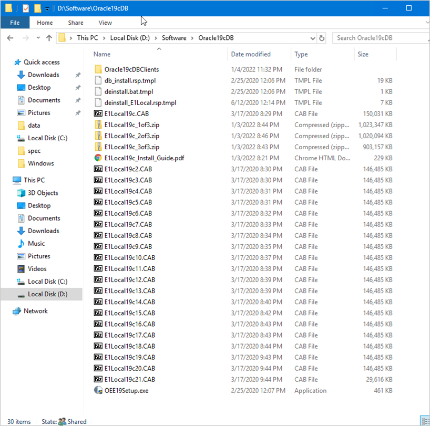Click the Downloads arrow icon under Quick access
This screenshot has height=426, width=430.
(x=21, y=75)
